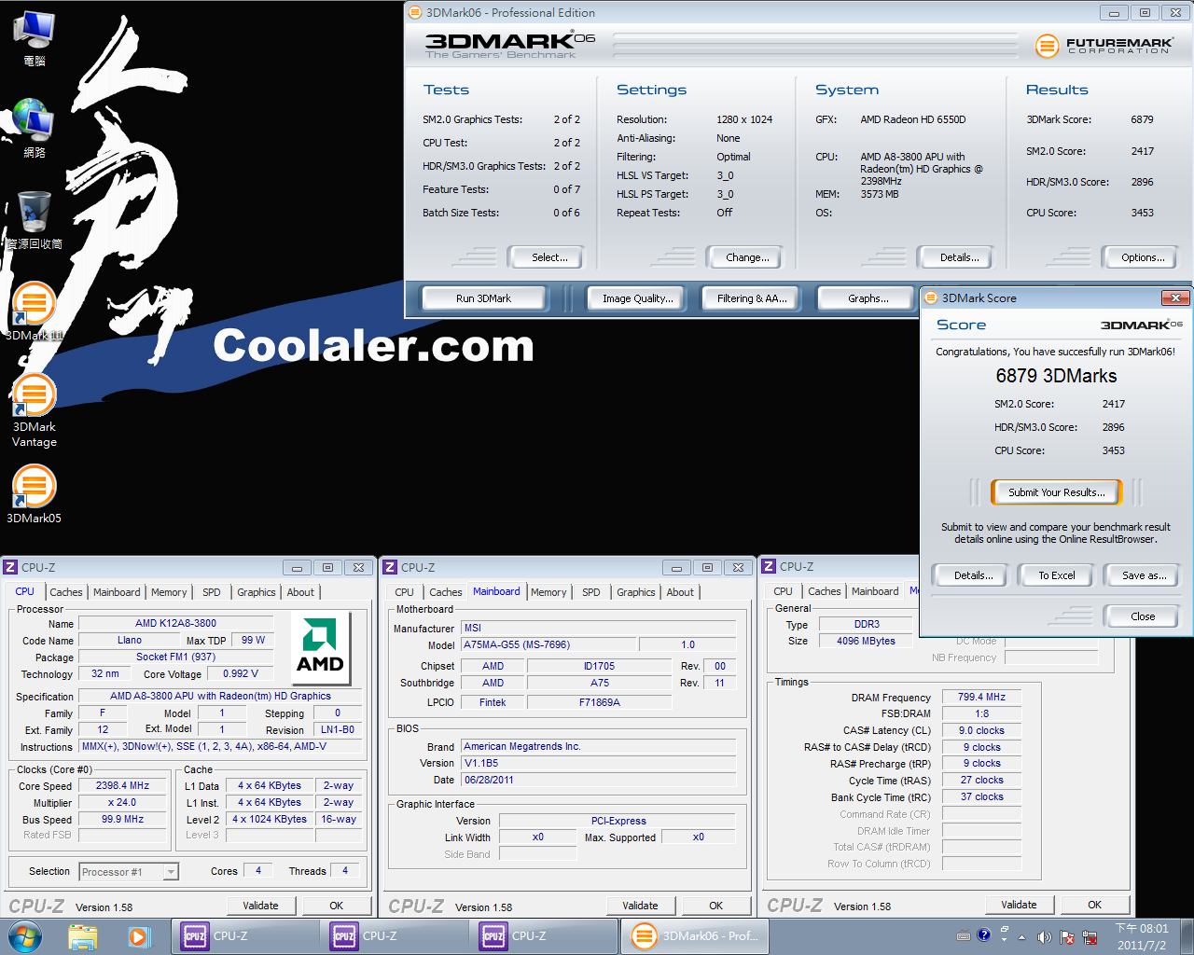
Task: Switch to the second CPU-Z taskbar item
Action: [x=395, y=936]
